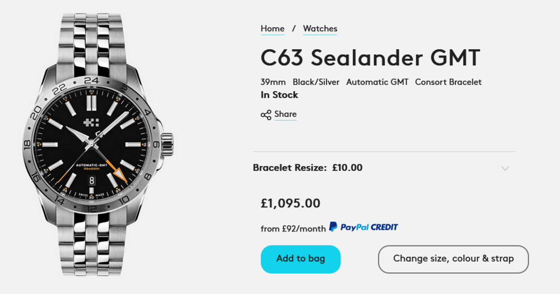Select the 'from £92/month' finance text
This screenshot has width=560, height=294.
[x=292, y=228]
